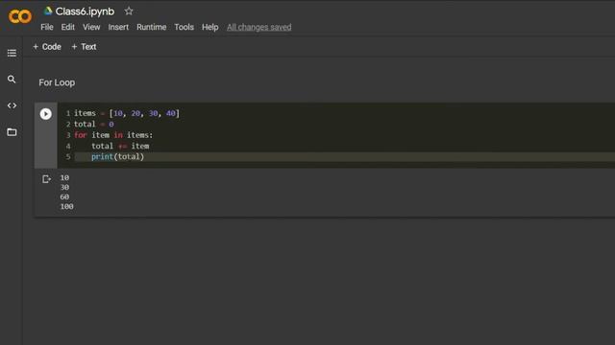The height and width of the screenshot is (345, 615).
Task: Add a new Code cell
Action: (47, 47)
